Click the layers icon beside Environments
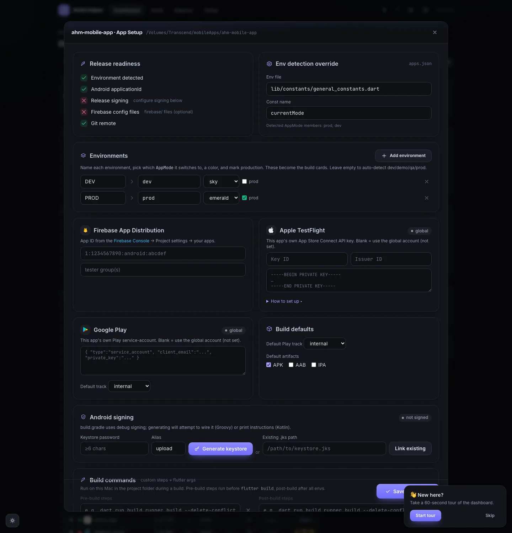This screenshot has height=533, width=512. tap(83, 156)
